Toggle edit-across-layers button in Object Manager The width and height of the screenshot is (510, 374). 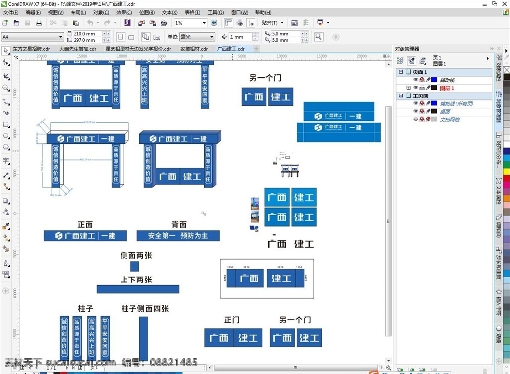click(411, 60)
